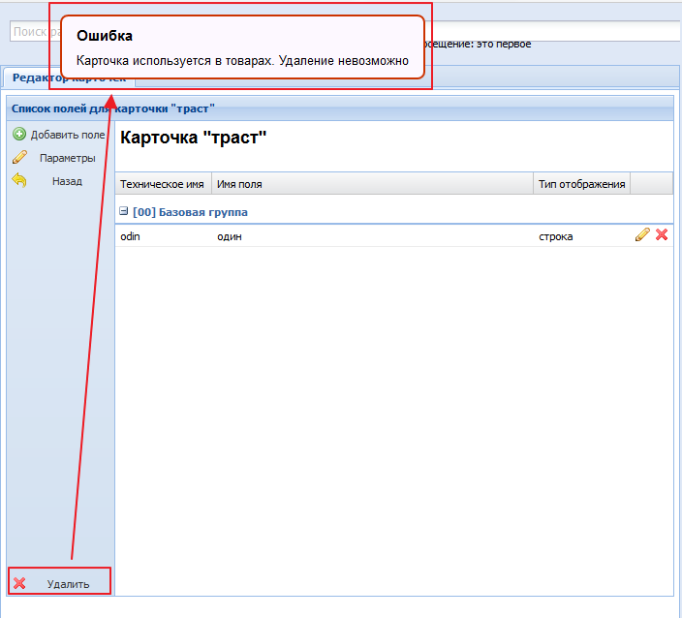This screenshot has height=618, width=682.
Task: Open Параметры via its text label
Action: 67,158
